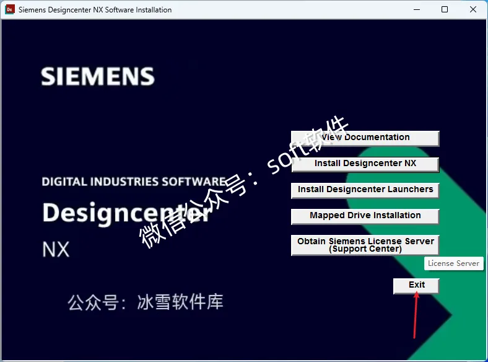This screenshot has width=488, height=362.
Task: Open View Documentation
Action: [365, 138]
